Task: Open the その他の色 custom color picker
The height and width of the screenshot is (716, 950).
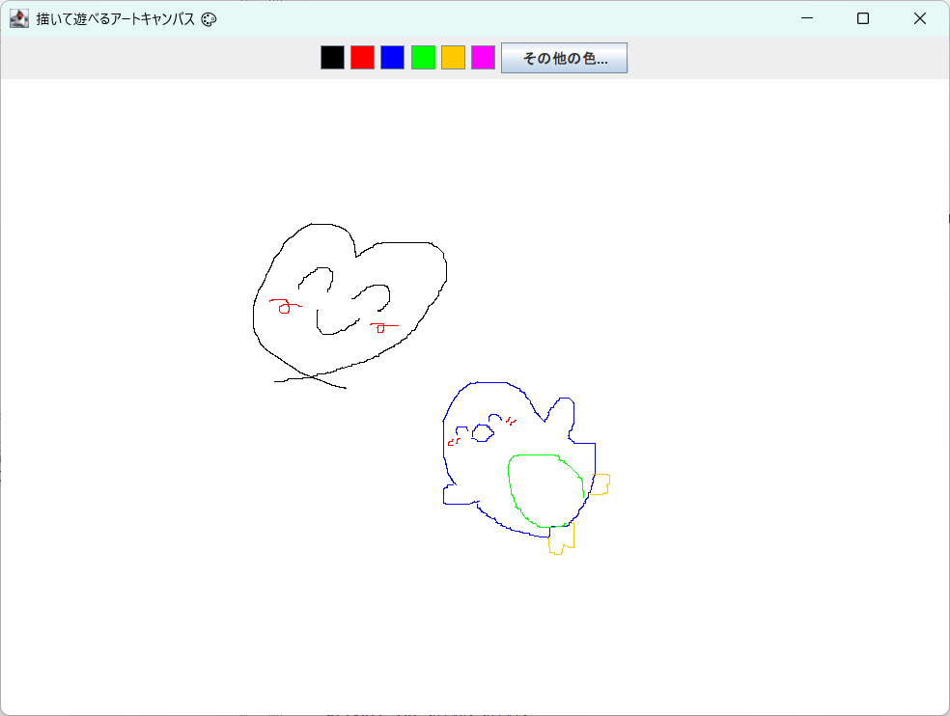Action: point(563,58)
